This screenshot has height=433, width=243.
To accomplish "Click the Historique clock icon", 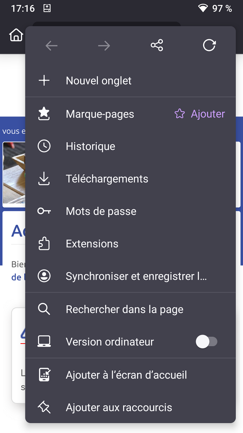I will coord(44,146).
